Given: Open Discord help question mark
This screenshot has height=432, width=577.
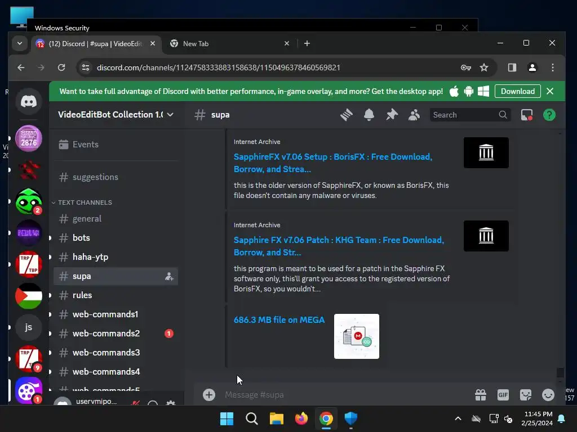Looking at the screenshot, I should coord(549,115).
